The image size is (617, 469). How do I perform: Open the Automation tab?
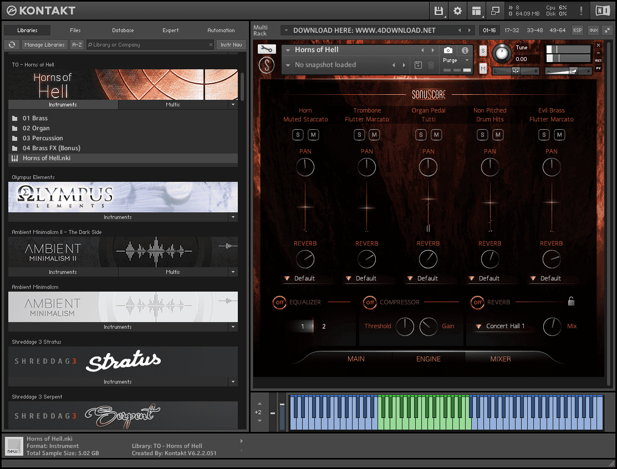point(221,30)
